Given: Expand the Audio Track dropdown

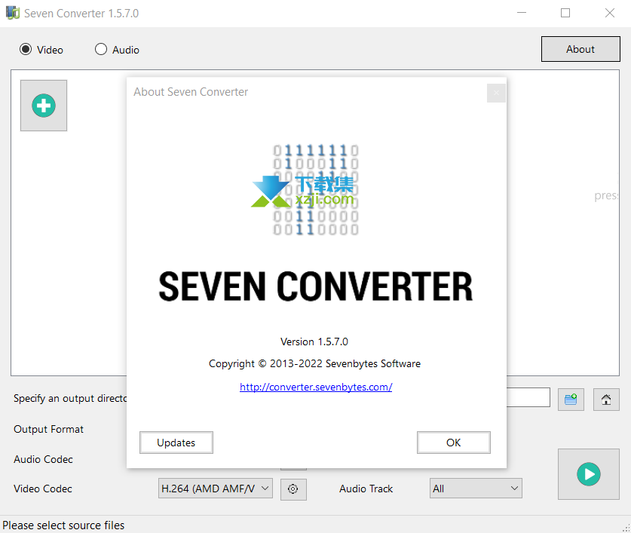Looking at the screenshot, I should 476,489.
